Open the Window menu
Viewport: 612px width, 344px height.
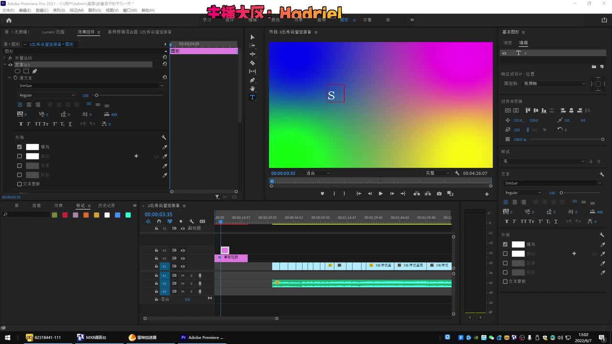[x=130, y=10]
